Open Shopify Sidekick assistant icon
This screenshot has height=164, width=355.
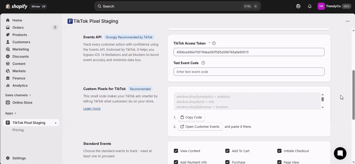pyautogui.click(x=298, y=6)
